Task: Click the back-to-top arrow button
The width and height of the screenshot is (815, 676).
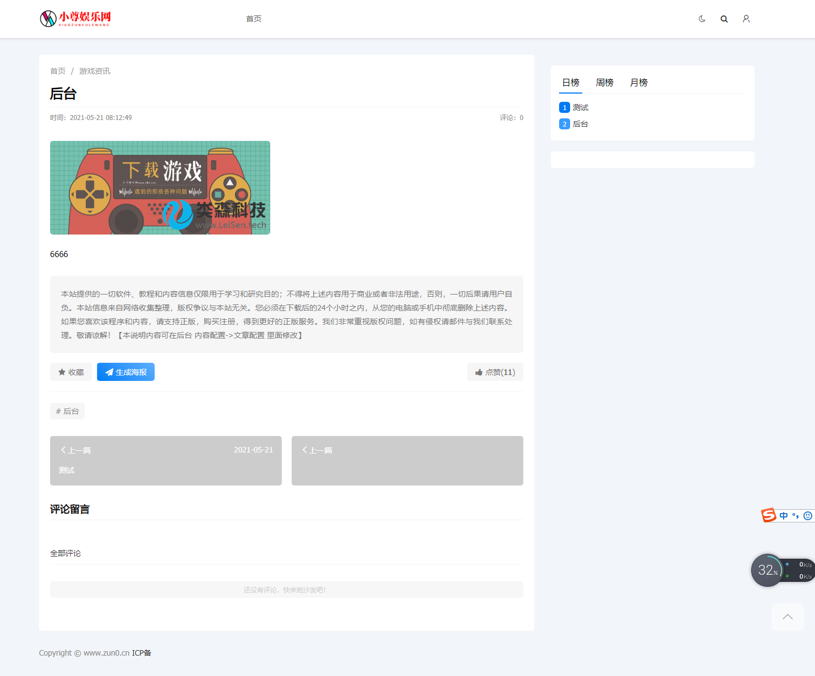Action: tap(787, 617)
